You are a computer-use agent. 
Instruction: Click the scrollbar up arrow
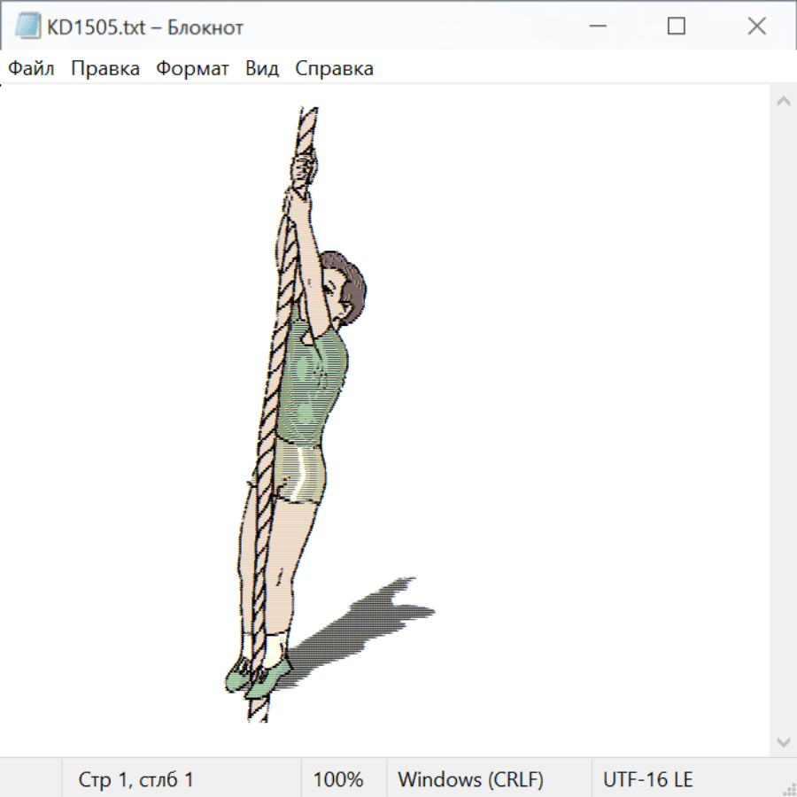point(783,102)
